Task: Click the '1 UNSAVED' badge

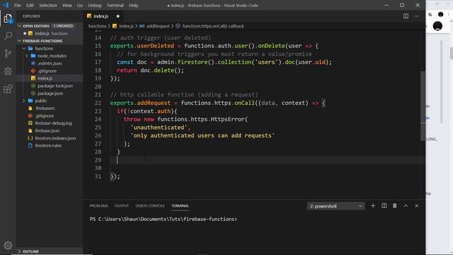Action: click(63, 26)
